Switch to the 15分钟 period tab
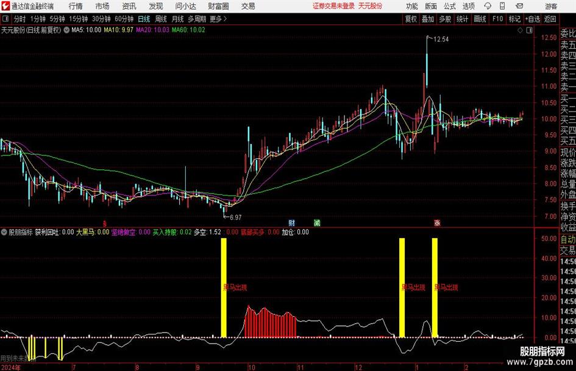Screen dimensions: 576x371 (x=78, y=19)
